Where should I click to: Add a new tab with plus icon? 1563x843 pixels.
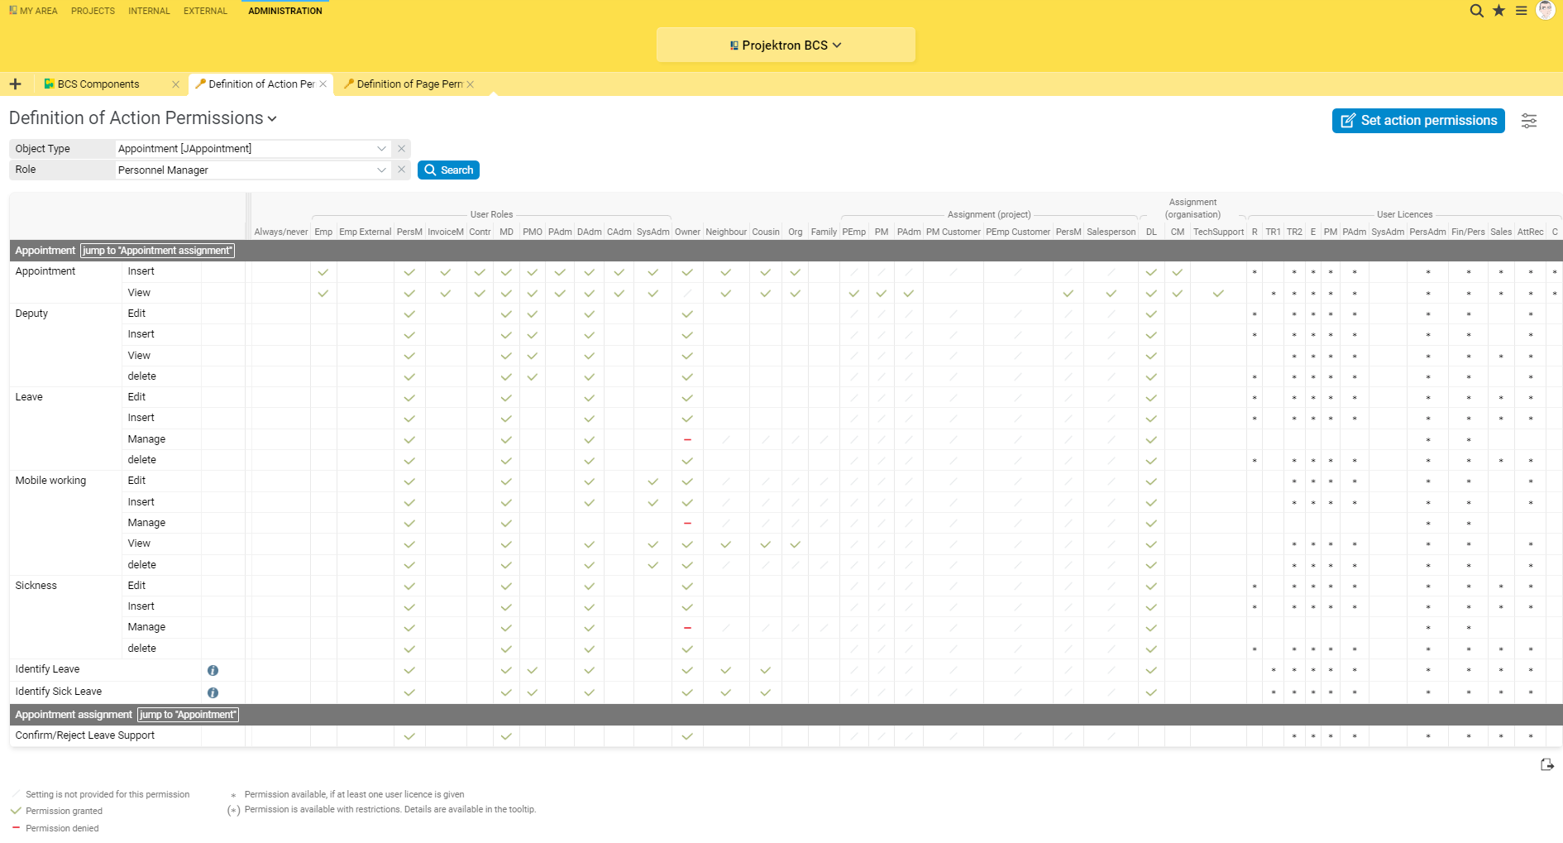(15, 84)
